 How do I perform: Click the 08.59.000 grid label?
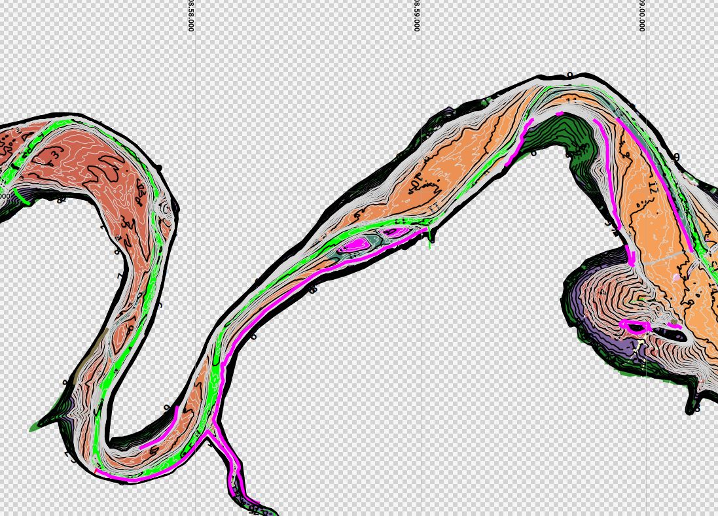coord(416,16)
